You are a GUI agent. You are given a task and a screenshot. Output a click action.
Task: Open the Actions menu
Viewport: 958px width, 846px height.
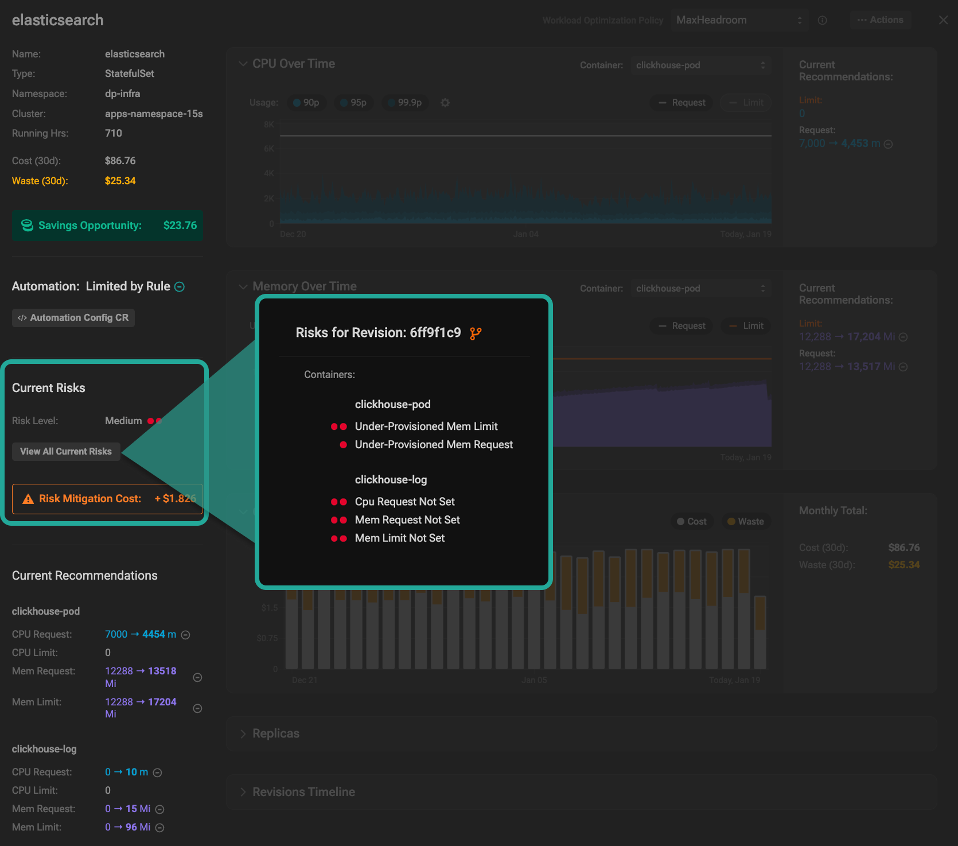click(880, 20)
